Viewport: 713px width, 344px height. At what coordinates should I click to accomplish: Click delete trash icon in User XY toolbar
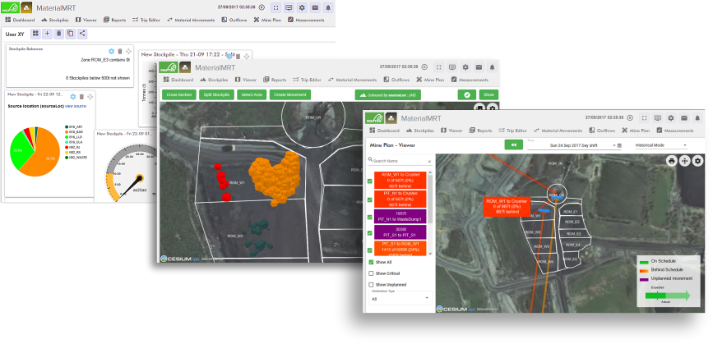click(59, 34)
